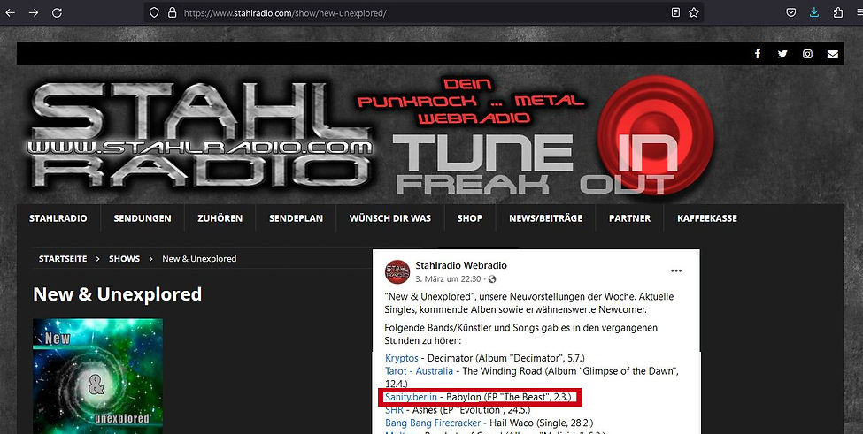Image resolution: width=863 pixels, height=434 pixels.
Task: Click the SHOWS breadcrumb link
Action: click(x=125, y=259)
